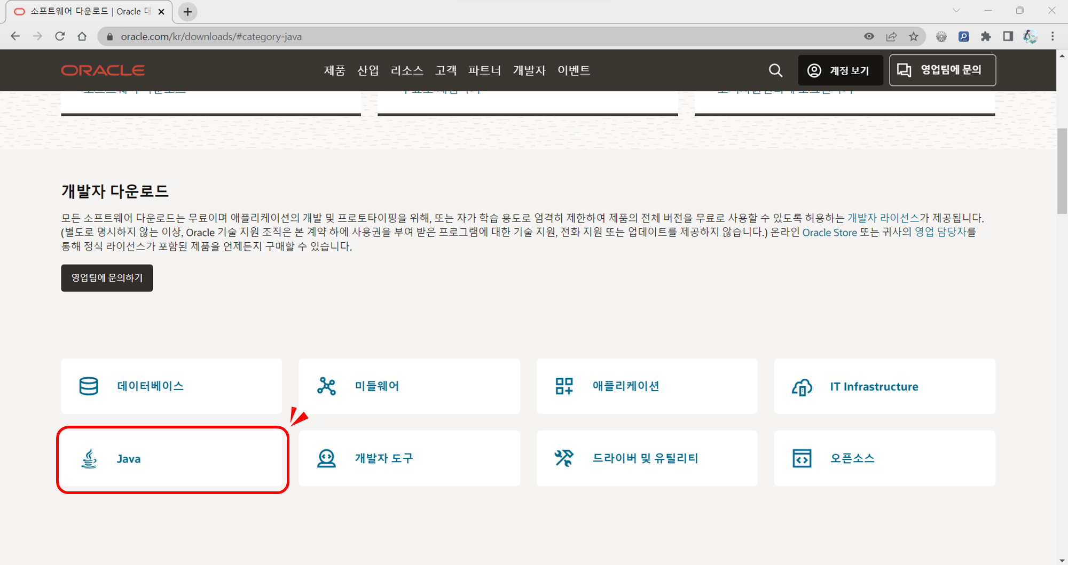Click the IT Infrastructure cloud icon
Screen dimensions: 1068x565
click(x=802, y=387)
